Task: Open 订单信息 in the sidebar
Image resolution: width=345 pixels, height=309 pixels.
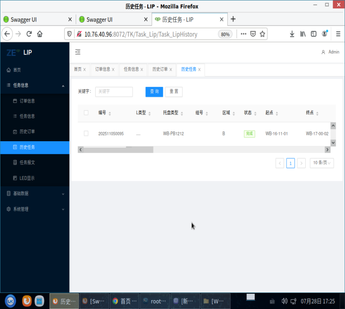Action: click(x=35, y=101)
